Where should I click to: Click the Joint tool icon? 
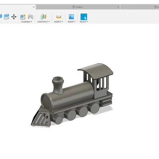[x=31, y=17]
